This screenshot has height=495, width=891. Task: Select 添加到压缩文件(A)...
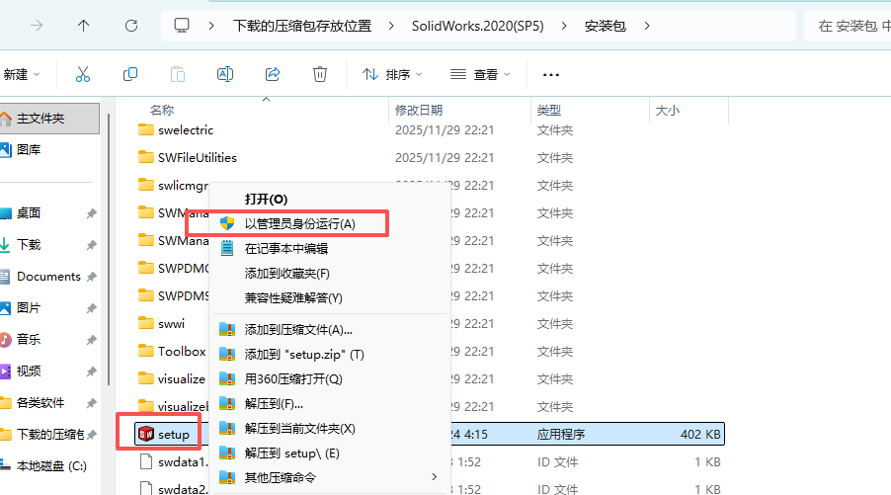(x=298, y=330)
